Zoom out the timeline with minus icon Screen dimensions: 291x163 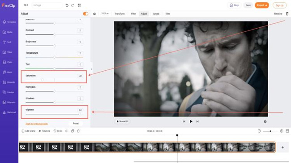coord(259,131)
